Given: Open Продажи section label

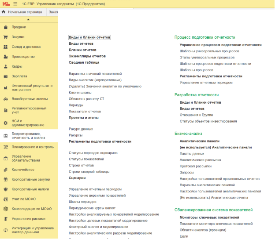Looking at the screenshot, I should 19,27.
